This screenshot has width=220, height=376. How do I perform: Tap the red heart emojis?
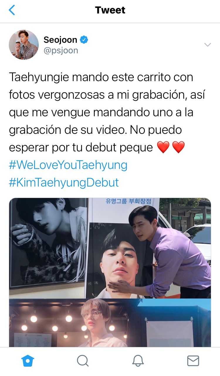(x=171, y=147)
